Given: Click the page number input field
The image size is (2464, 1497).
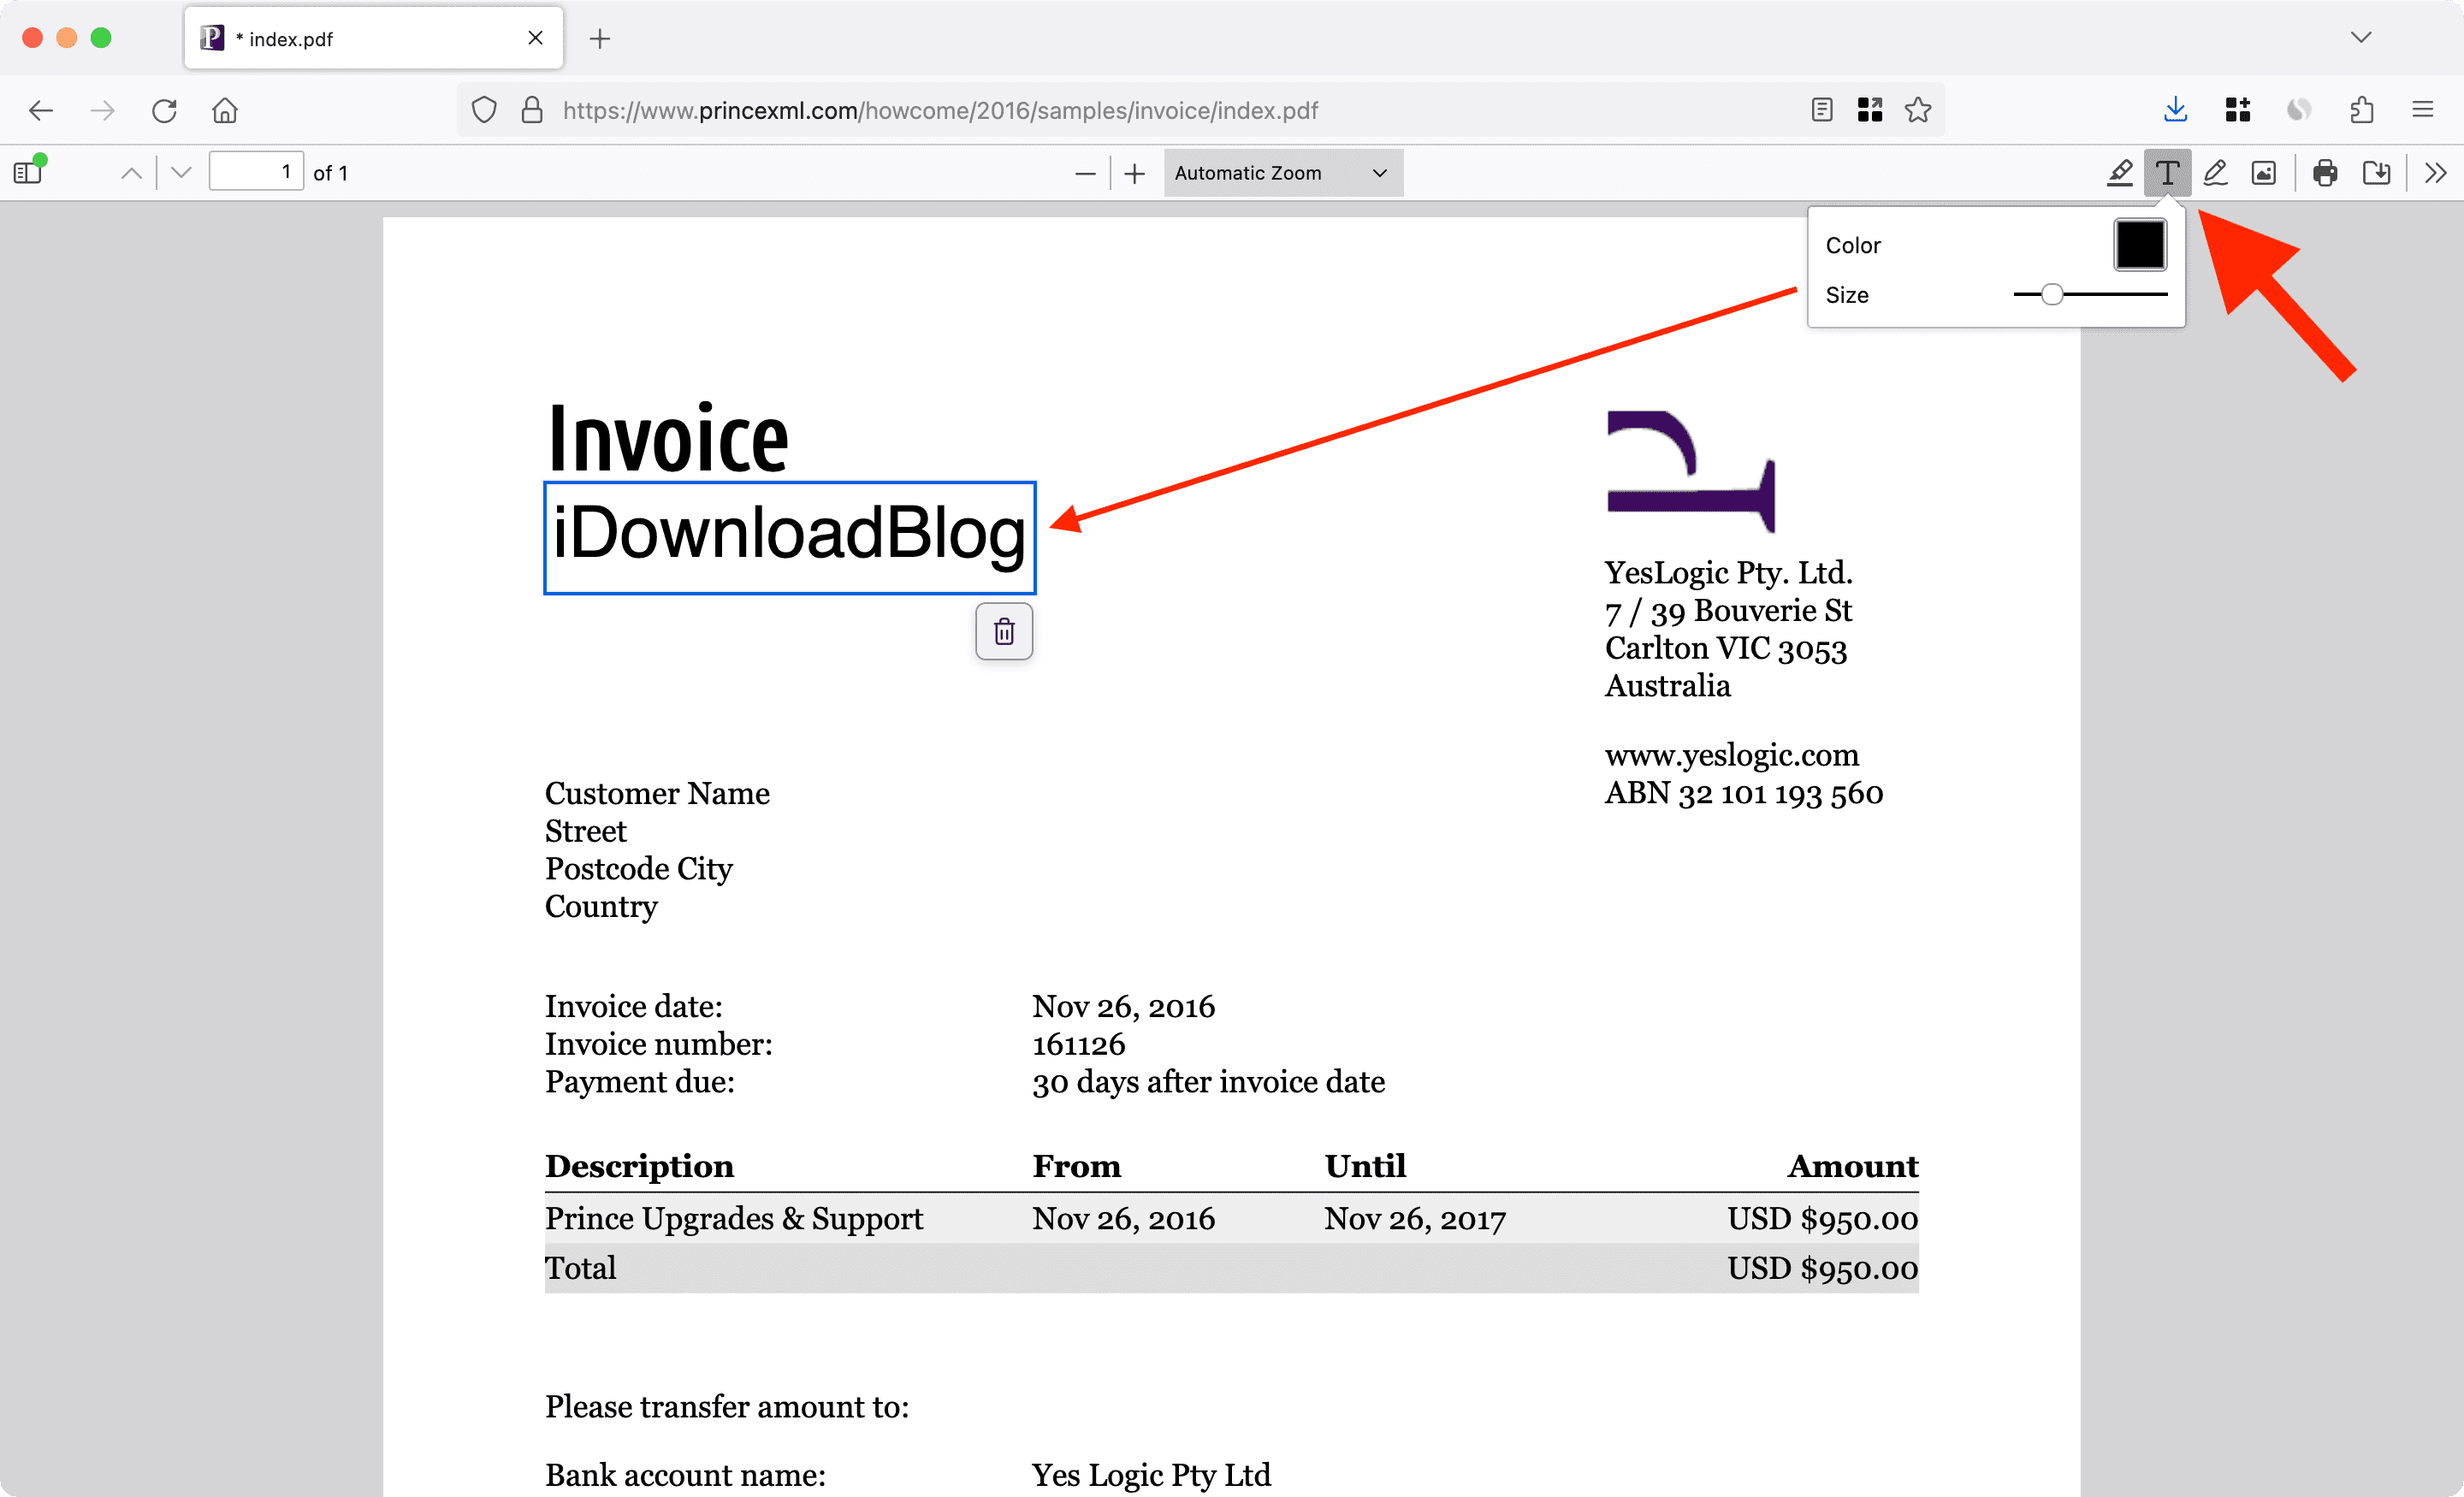Looking at the screenshot, I should pyautogui.click(x=256, y=171).
